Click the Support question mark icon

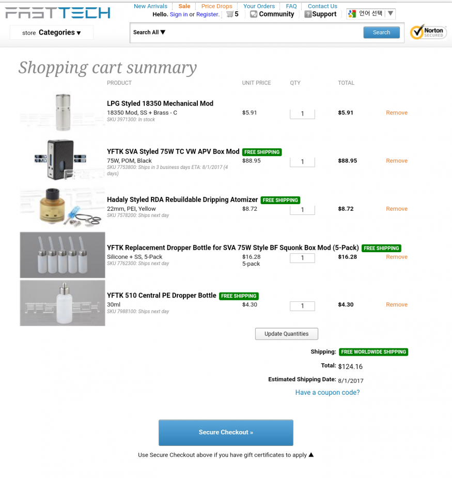[x=308, y=14]
